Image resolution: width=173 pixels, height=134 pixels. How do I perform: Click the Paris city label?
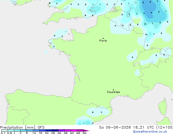pyautogui.click(x=103, y=41)
